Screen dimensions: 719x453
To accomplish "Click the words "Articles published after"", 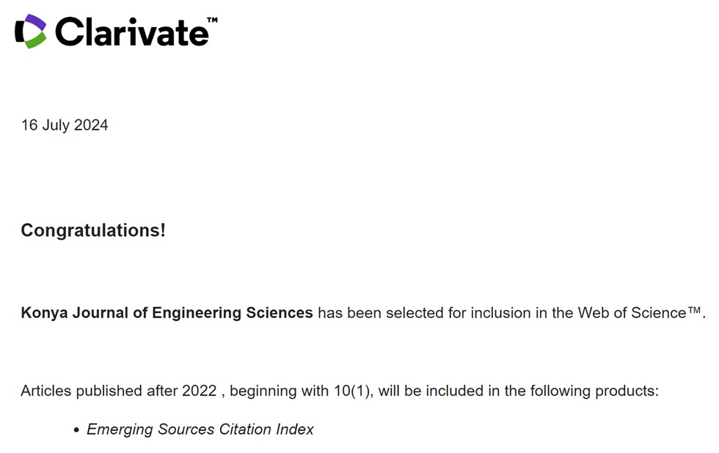I will click(99, 391).
